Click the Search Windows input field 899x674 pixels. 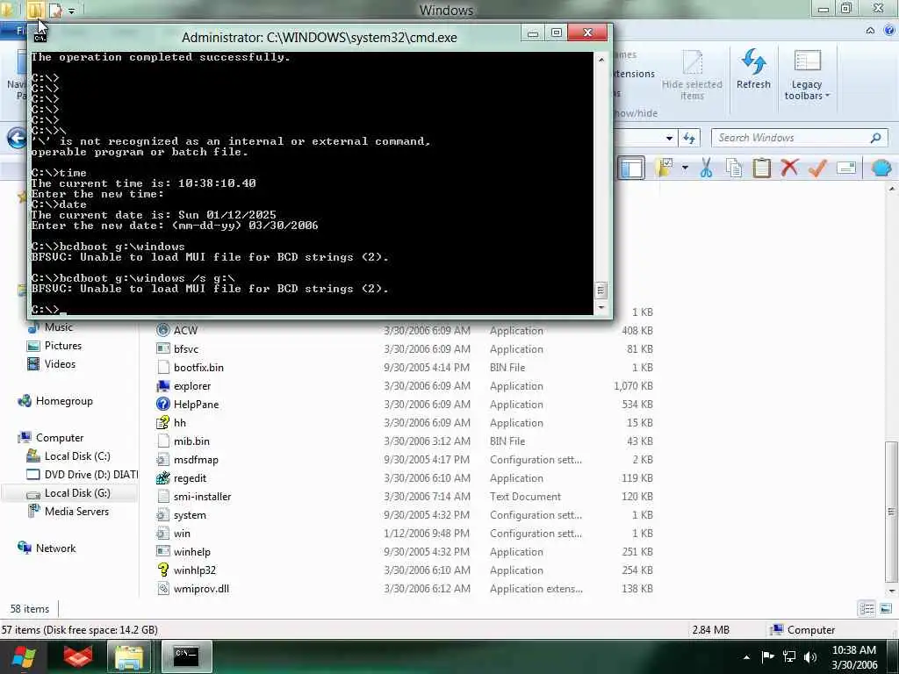[x=799, y=138]
